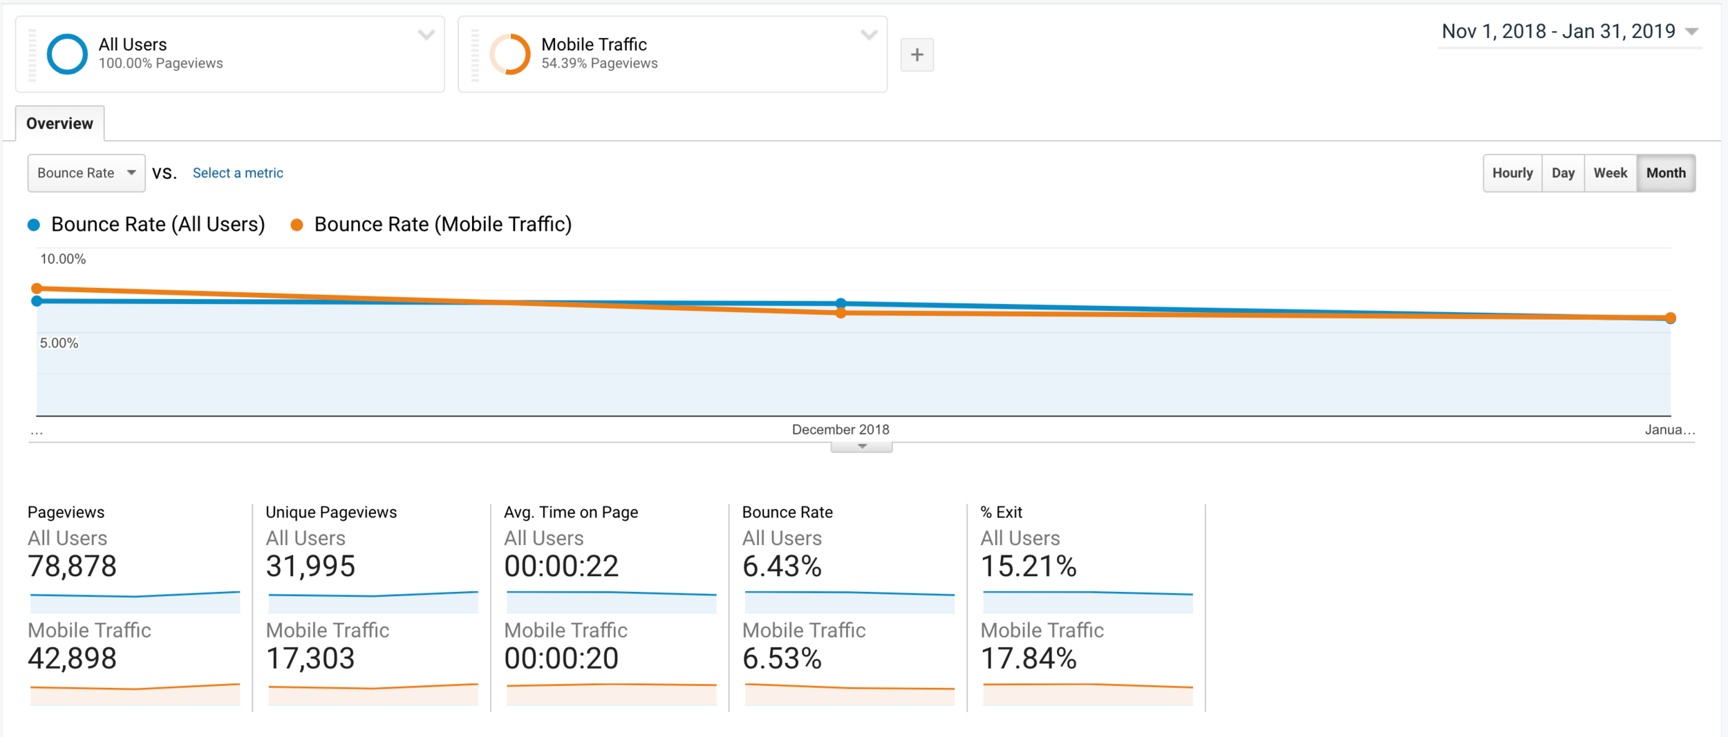Click the 100.00% Pageviews segment text
This screenshot has height=737, width=1728.
pyautogui.click(x=160, y=64)
